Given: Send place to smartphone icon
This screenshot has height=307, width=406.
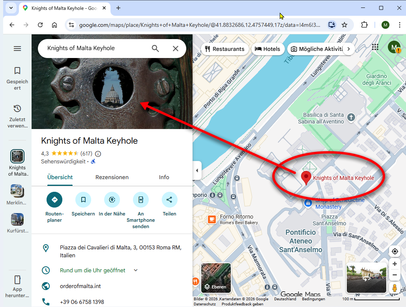Looking at the screenshot, I should (140, 200).
